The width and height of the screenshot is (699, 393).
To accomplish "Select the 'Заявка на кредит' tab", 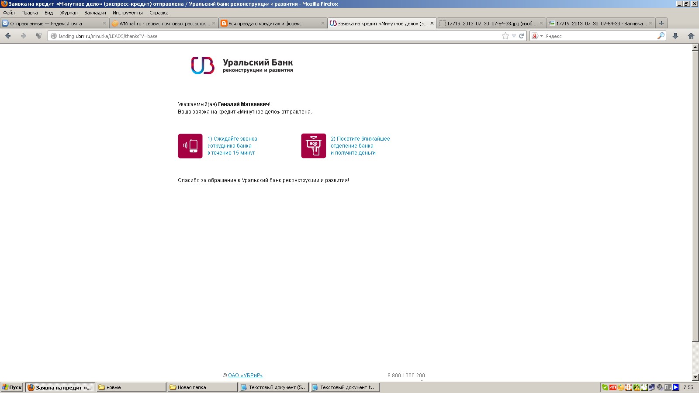I will click(382, 23).
